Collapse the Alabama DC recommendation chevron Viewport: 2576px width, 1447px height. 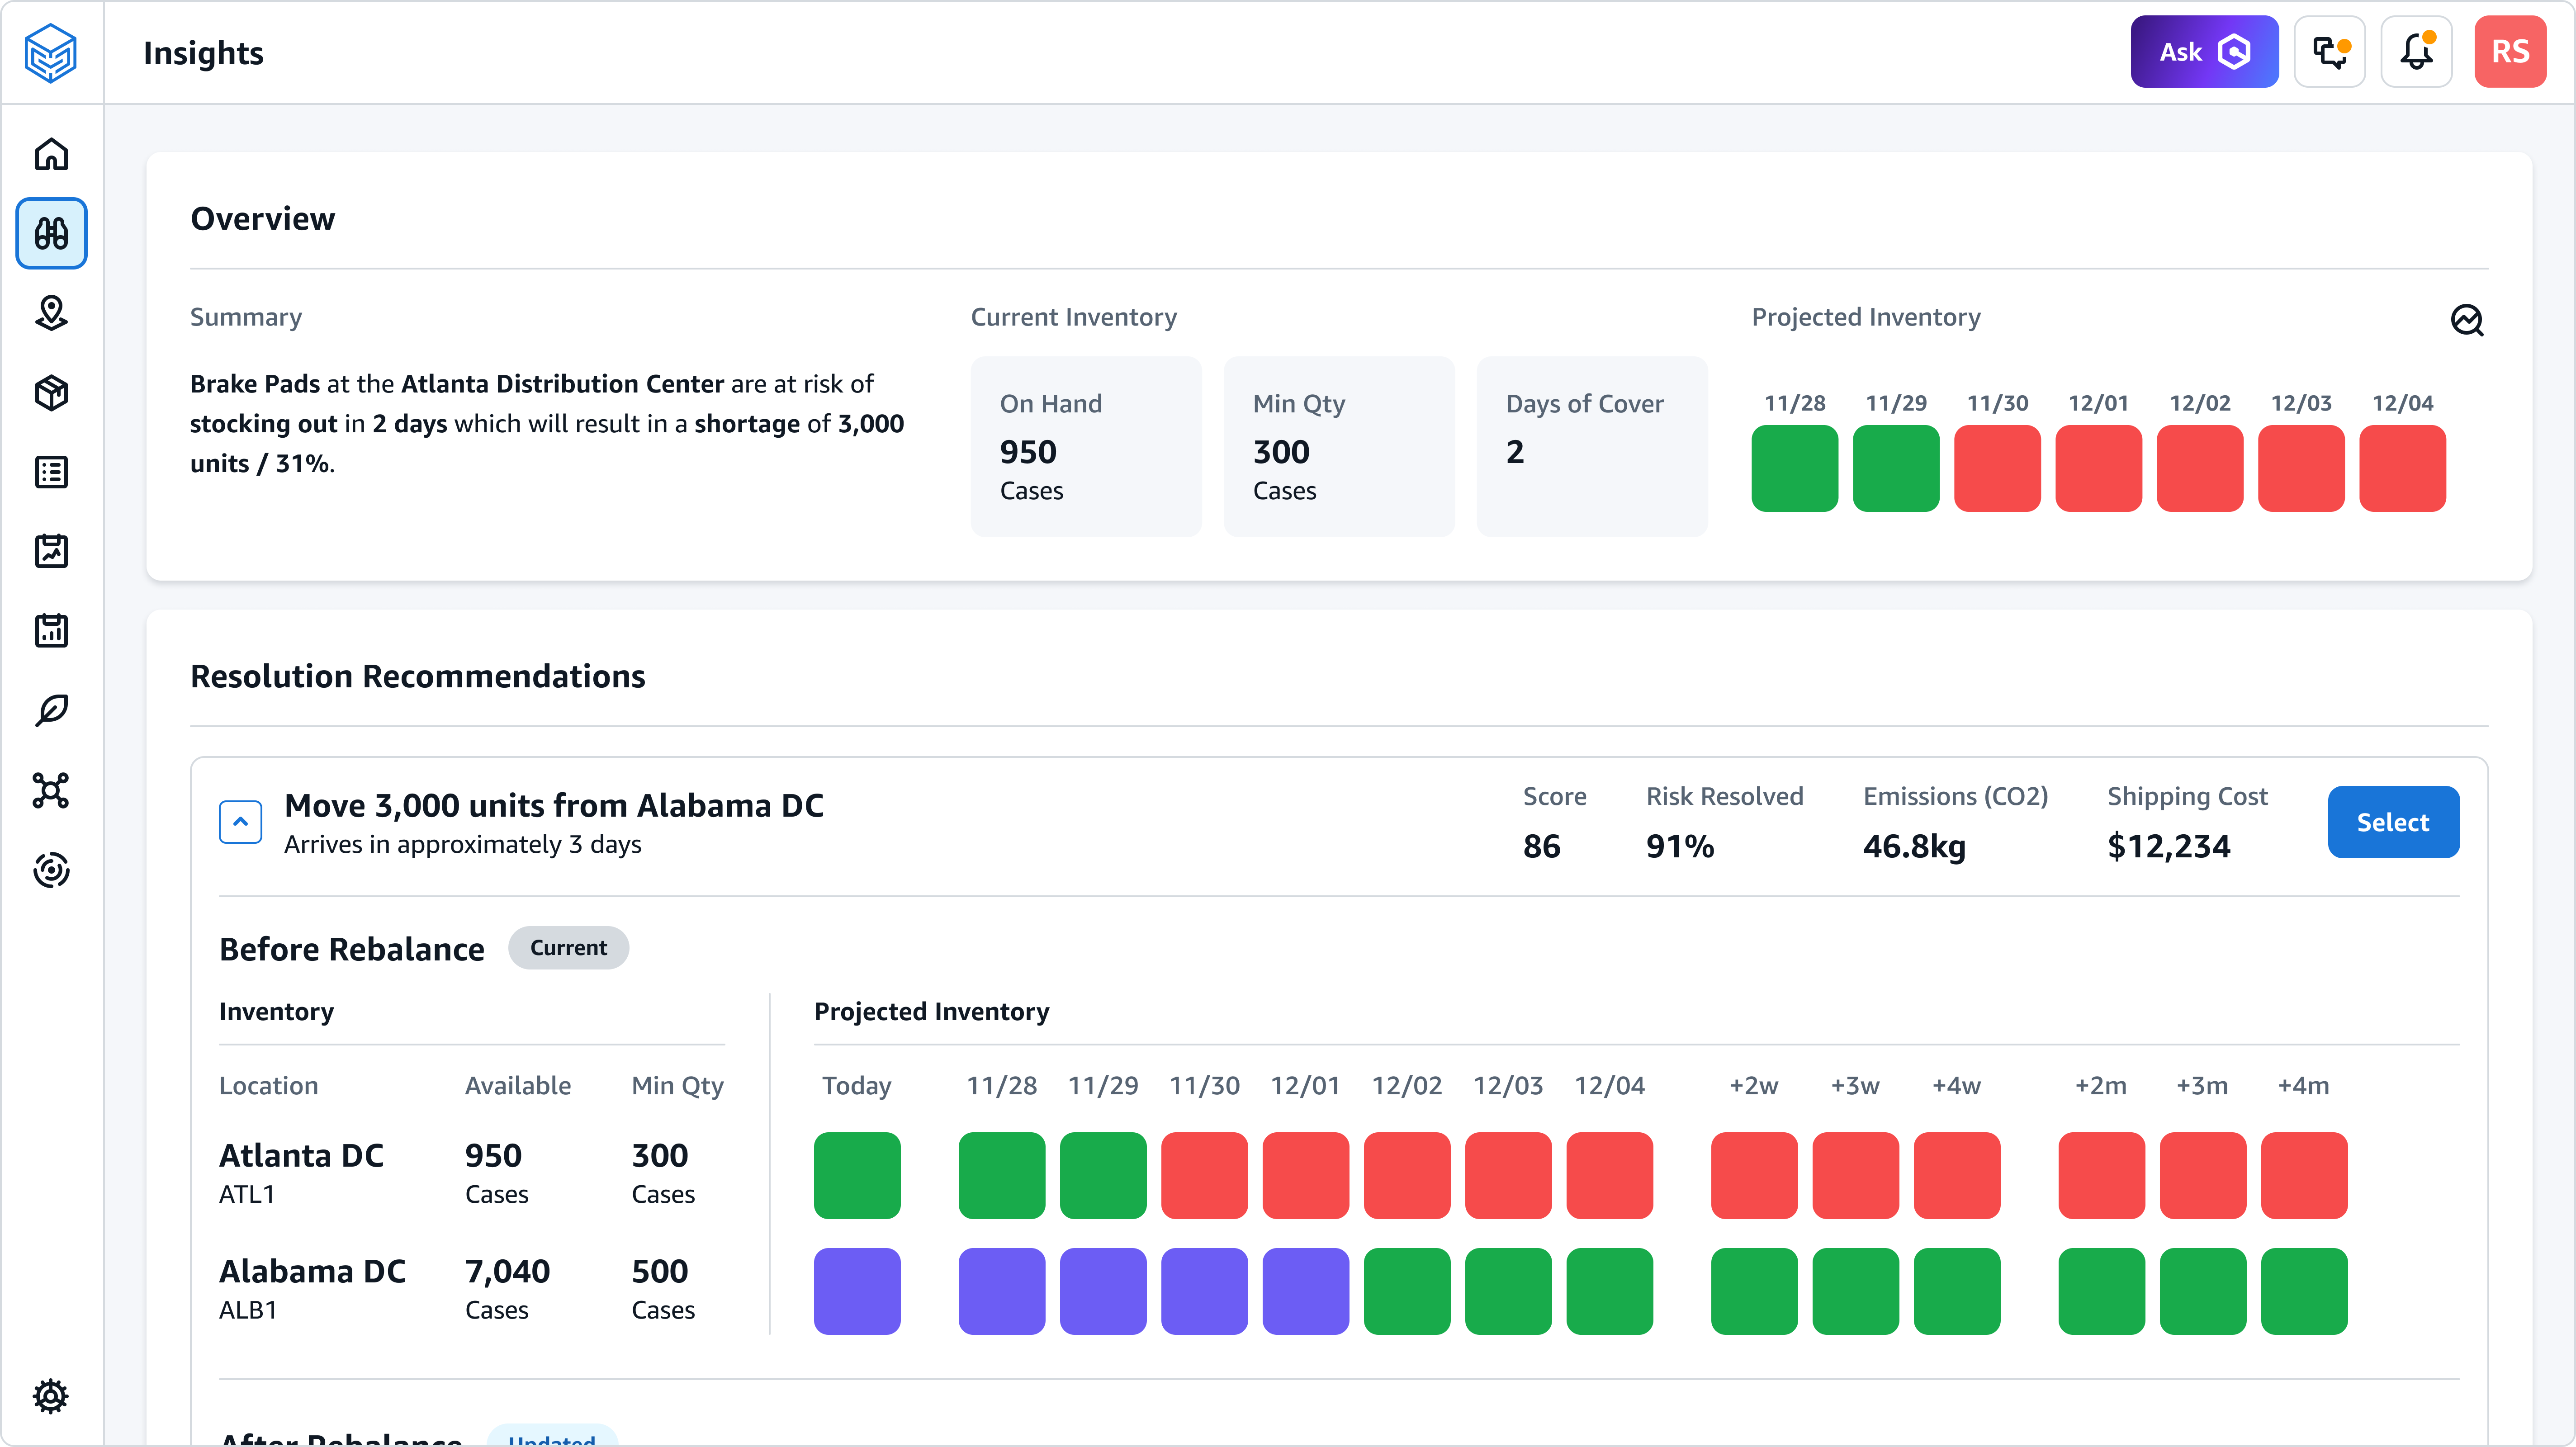pos(240,822)
